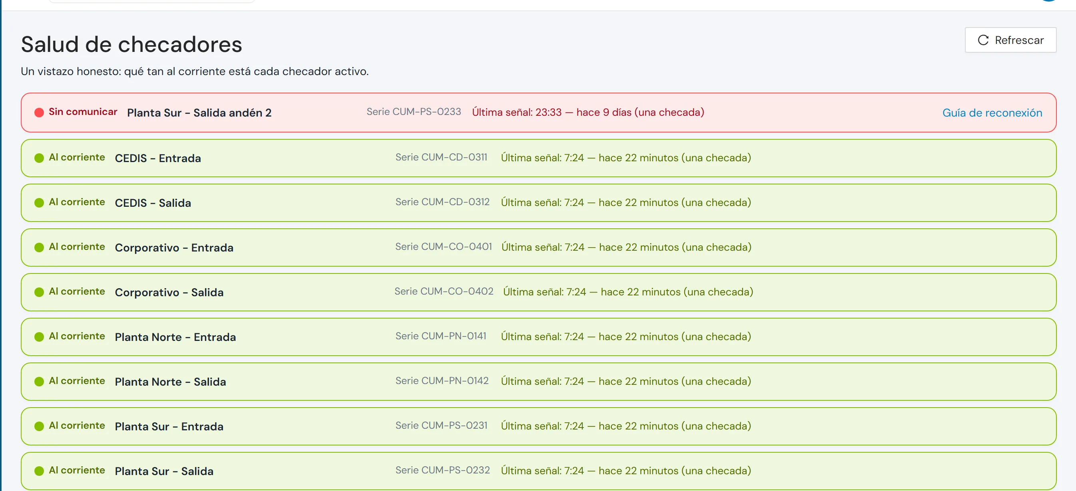Select the Corporativo – Salida checker name
Screen dimensions: 1076x491
pos(169,292)
